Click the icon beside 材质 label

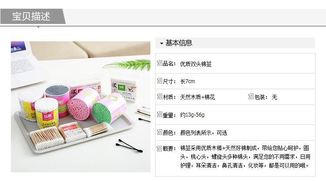pyautogui.click(x=160, y=96)
